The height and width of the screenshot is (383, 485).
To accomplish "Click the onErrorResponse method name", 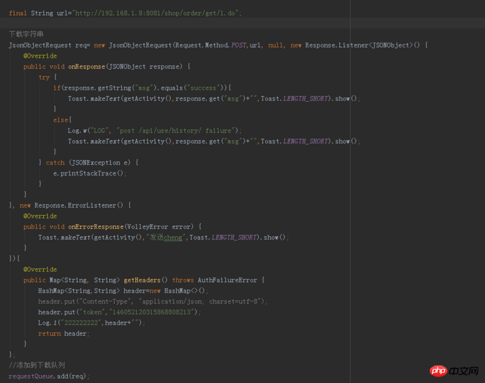I will click(x=96, y=226).
